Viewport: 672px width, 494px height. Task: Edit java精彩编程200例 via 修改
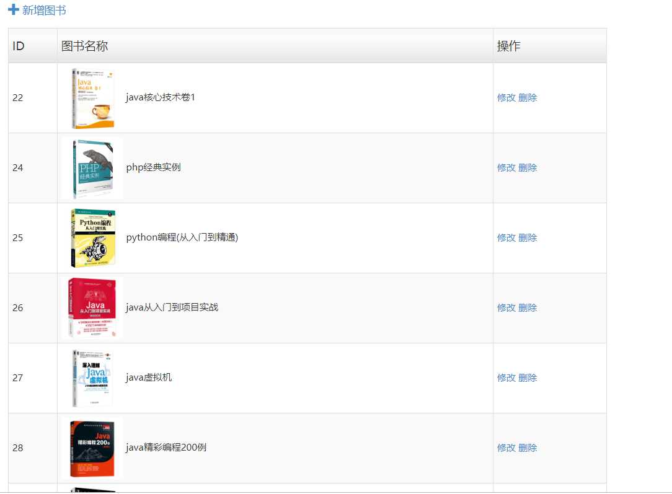[506, 448]
